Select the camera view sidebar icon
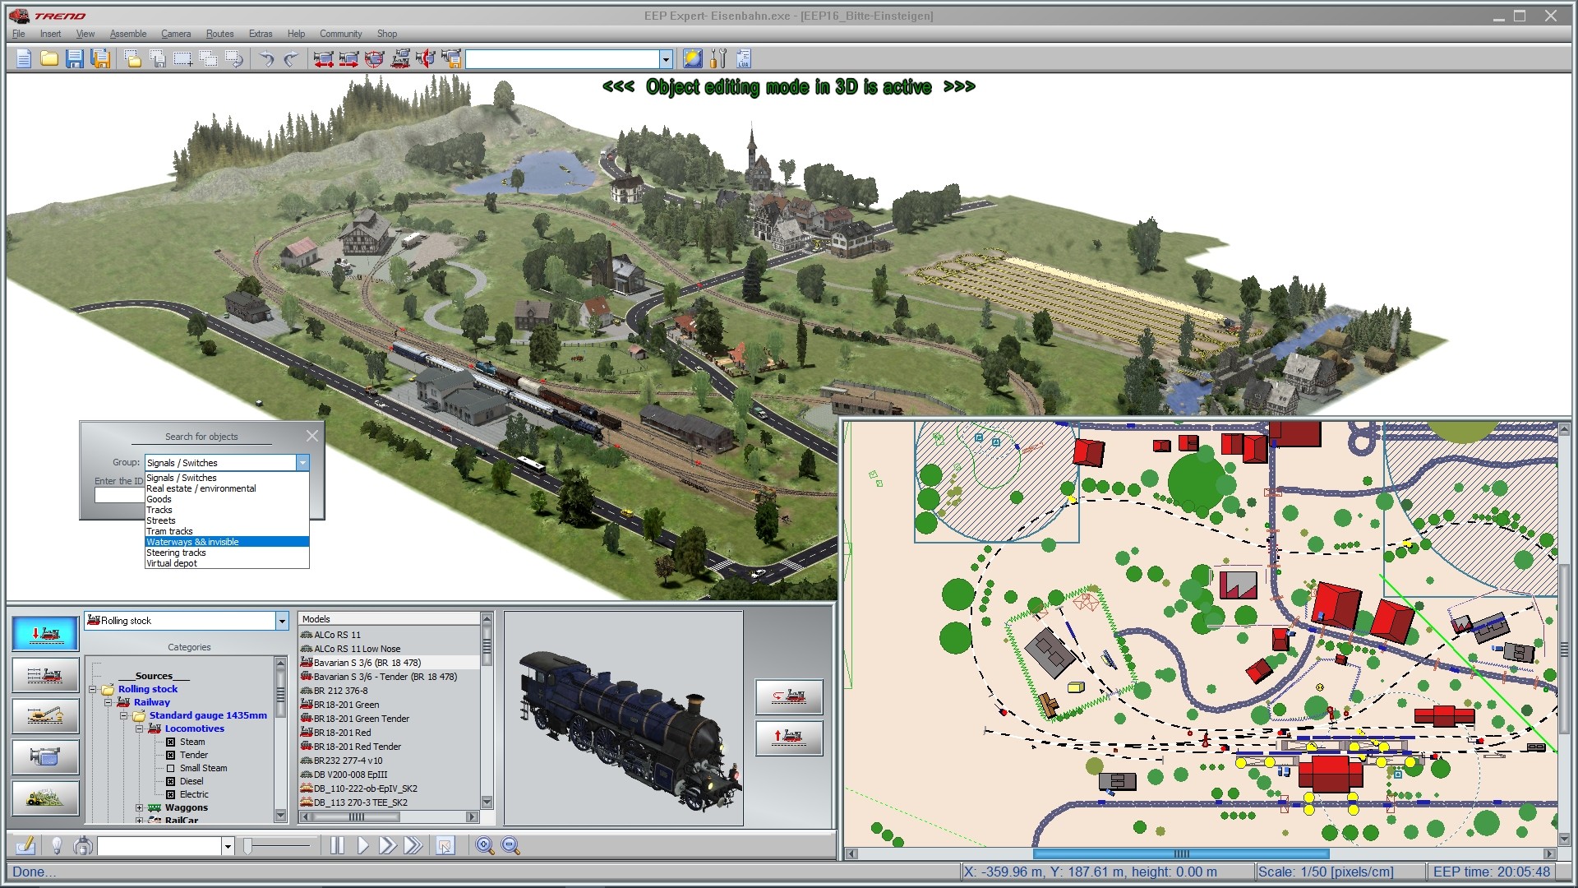The image size is (1578, 888). click(45, 756)
